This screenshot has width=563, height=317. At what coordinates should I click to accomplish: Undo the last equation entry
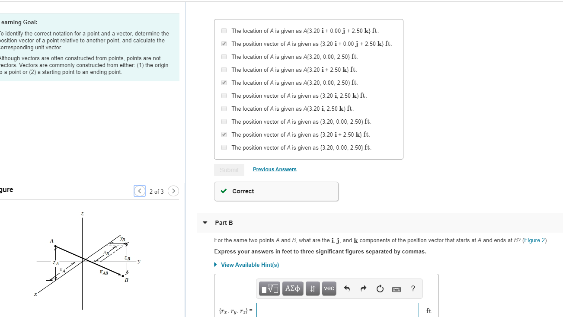[346, 288]
